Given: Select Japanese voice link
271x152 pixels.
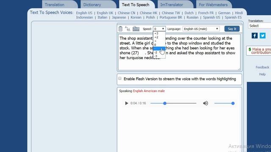Looking at the screenshot, I should tap(119, 17).
